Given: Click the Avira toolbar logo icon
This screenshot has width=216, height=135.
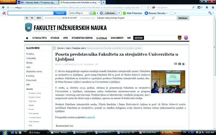Looking at the screenshot, I should 4,13.
